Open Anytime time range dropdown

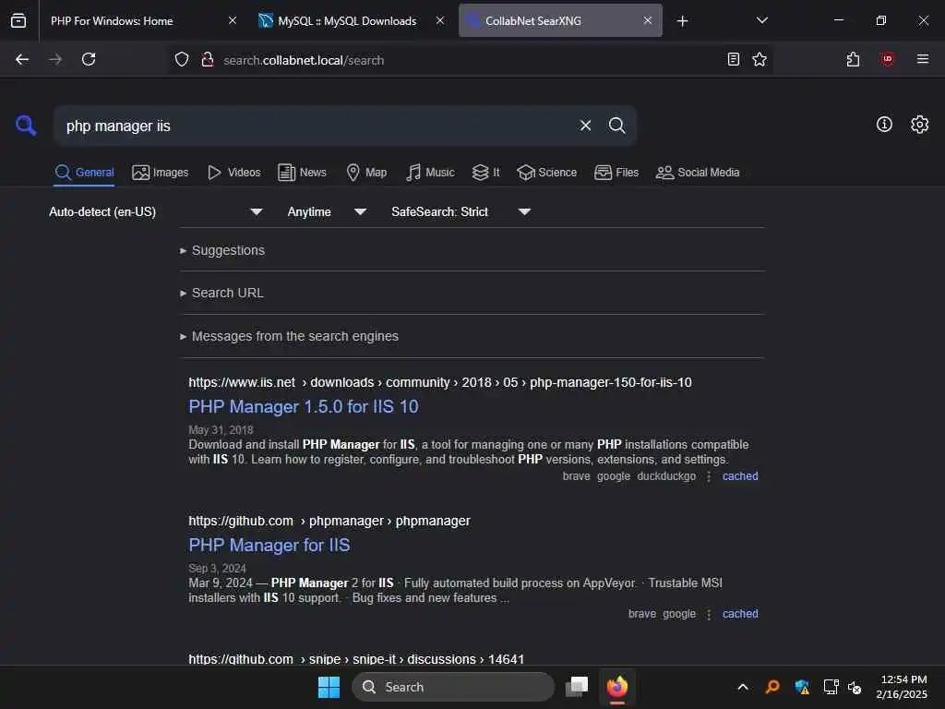[x=327, y=211]
